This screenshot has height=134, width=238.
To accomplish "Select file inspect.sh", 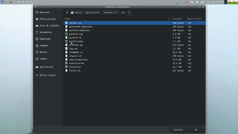I will tap(135, 56).
